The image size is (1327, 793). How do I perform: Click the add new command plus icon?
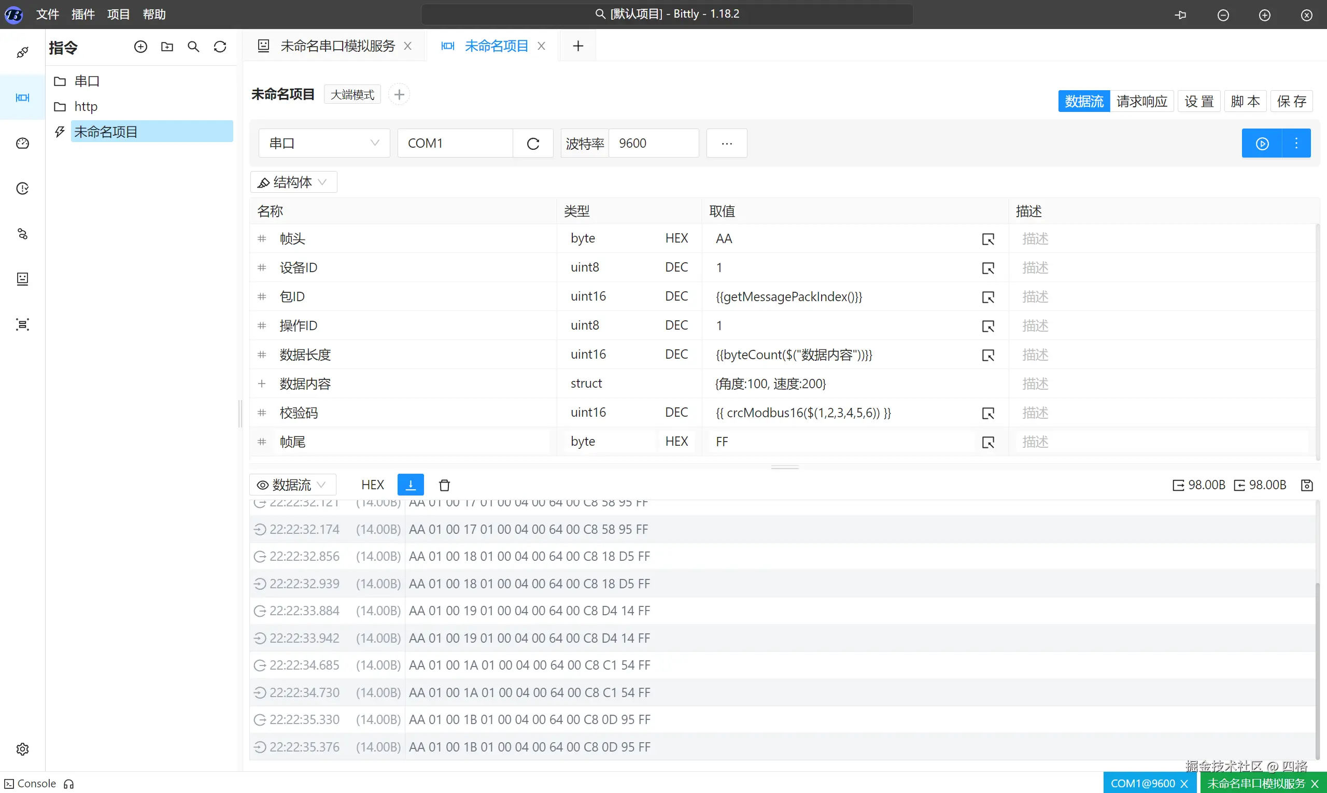pos(140,47)
